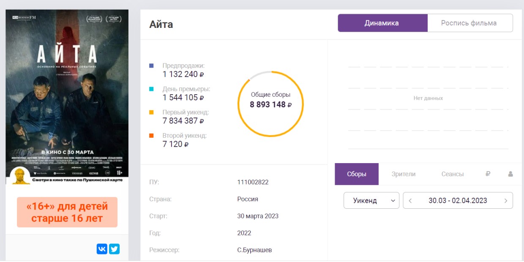
Task: Click the orange Второй уикенд legend marker
Action: 152,136
